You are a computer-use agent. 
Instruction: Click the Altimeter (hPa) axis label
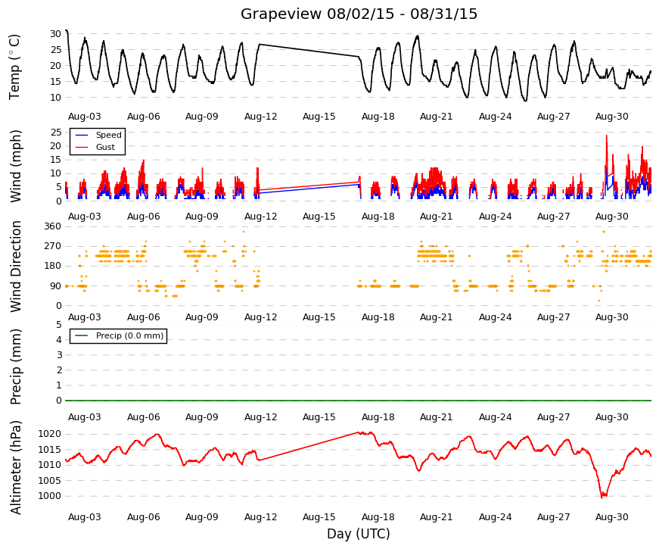point(14,467)
